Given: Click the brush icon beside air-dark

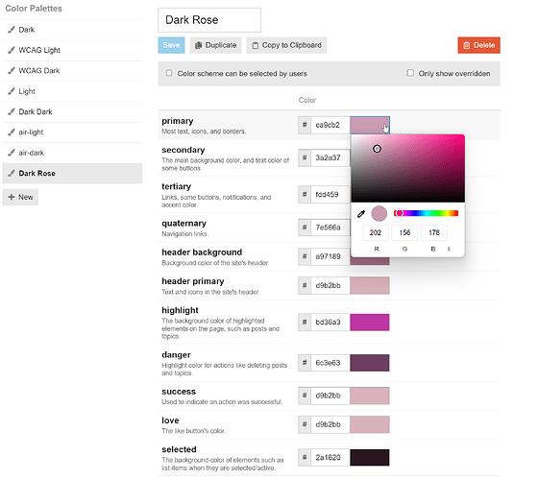Looking at the screenshot, I should (12, 153).
